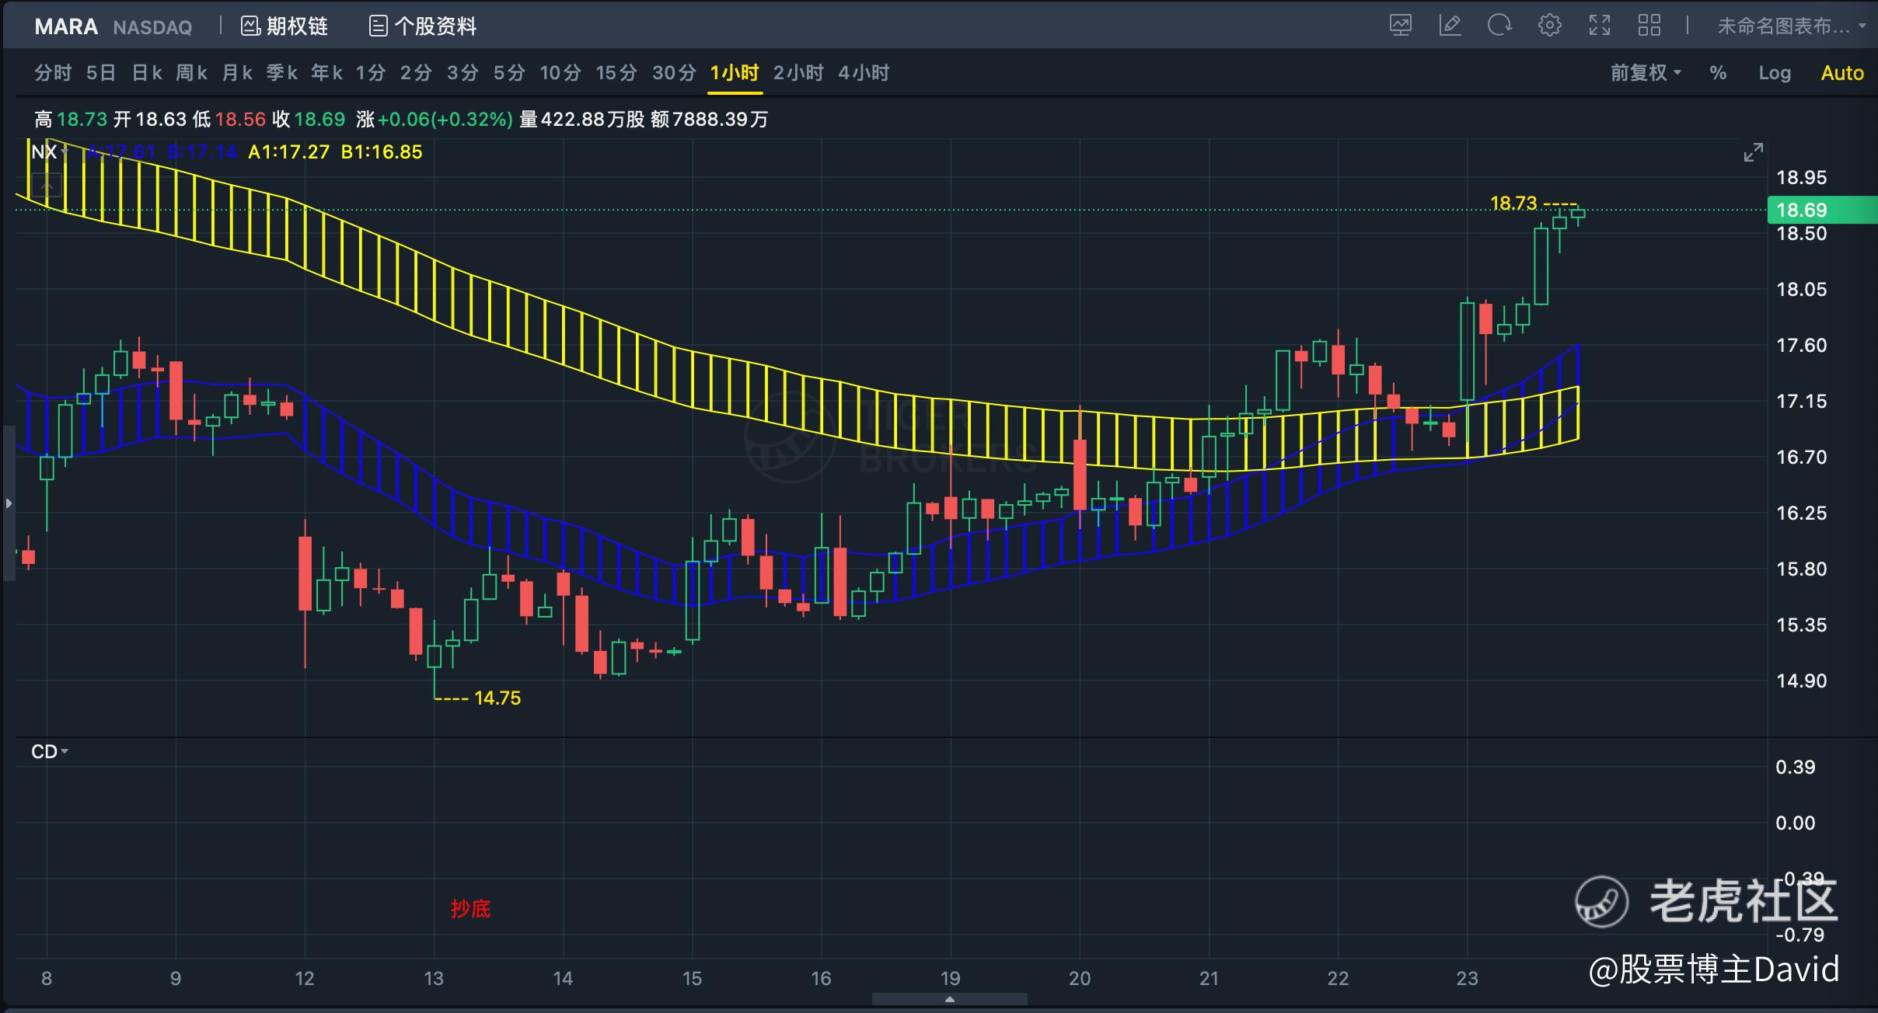This screenshot has height=1013, width=1878.
Task: Expand the 未命名图表布 layout dropdown
Action: tap(1791, 26)
